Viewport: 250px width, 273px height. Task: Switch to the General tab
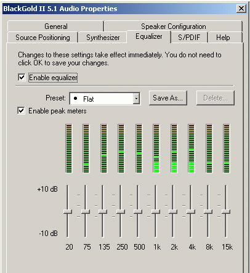coord(55,26)
